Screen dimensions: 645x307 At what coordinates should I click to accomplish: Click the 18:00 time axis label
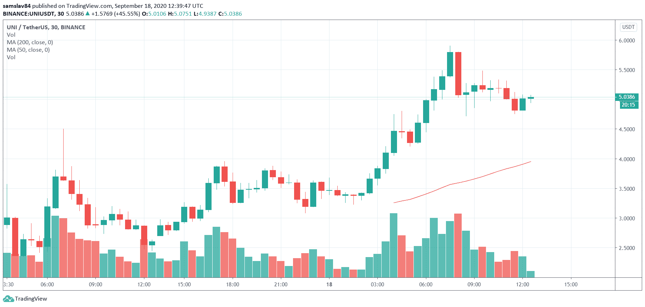[x=233, y=285]
